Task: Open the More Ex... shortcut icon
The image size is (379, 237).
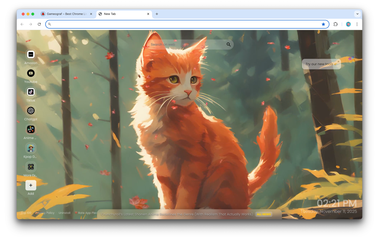Action: click(x=31, y=166)
